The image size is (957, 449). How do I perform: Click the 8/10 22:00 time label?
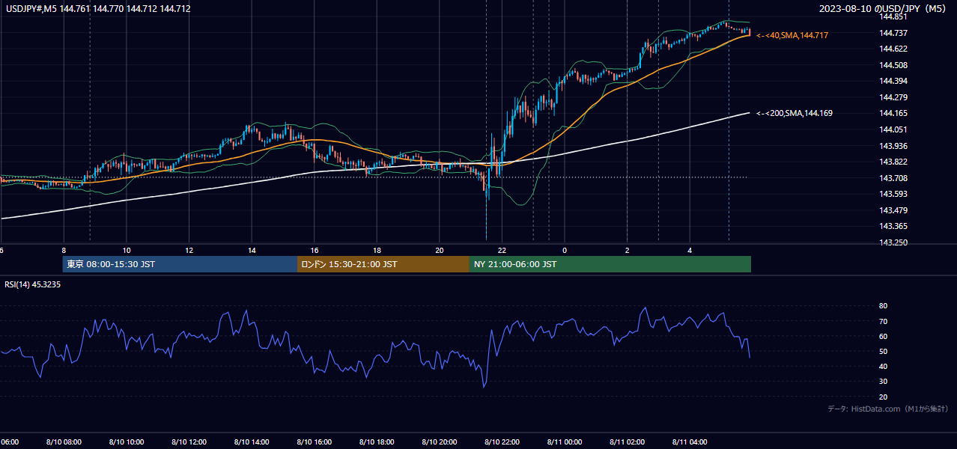pyautogui.click(x=502, y=442)
